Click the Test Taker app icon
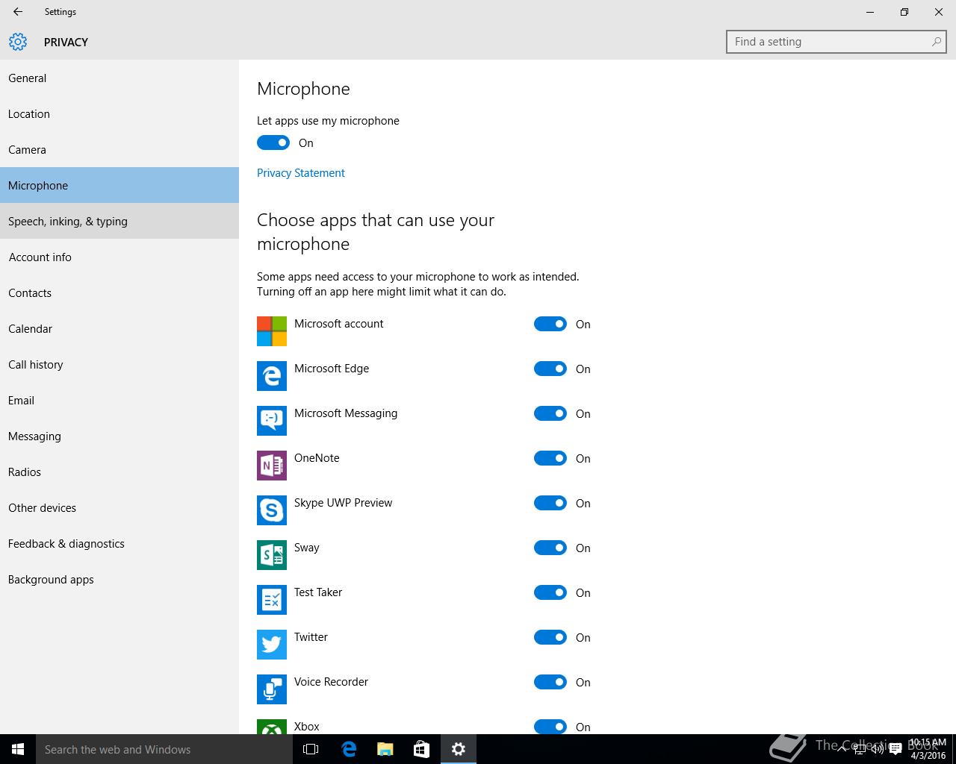Screen dimensions: 956x764 (272, 600)
